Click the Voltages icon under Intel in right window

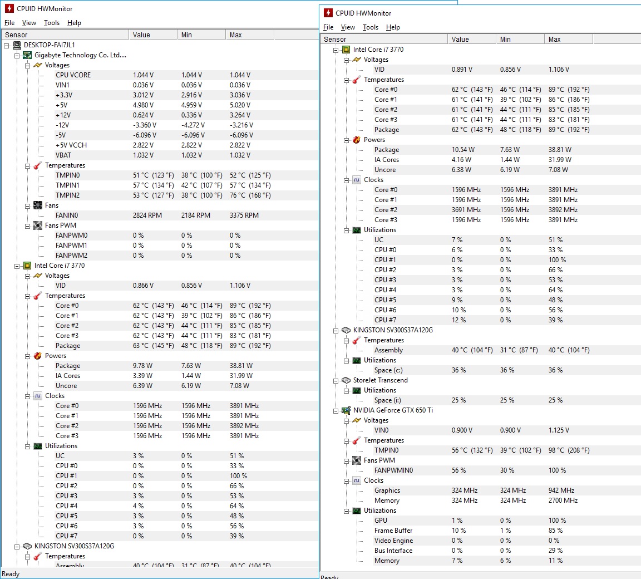357,60
